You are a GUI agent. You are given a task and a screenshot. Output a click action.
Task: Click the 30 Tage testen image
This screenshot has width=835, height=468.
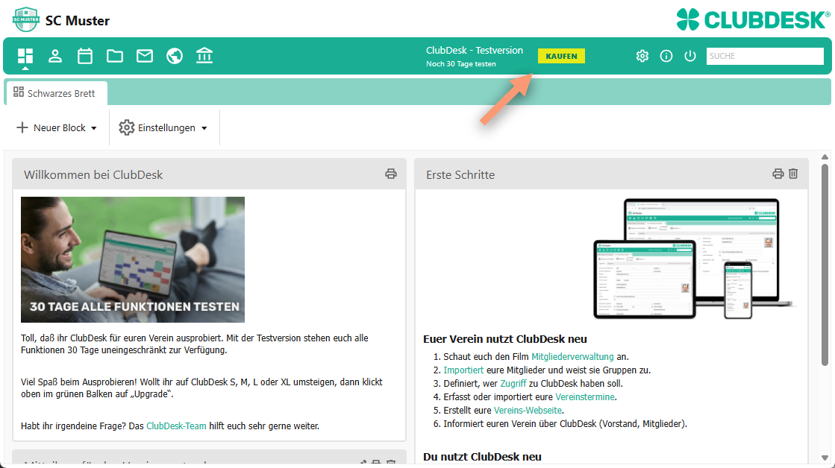coord(133,259)
